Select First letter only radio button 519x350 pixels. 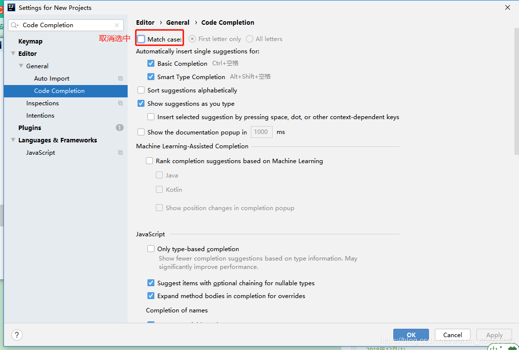(x=192, y=39)
